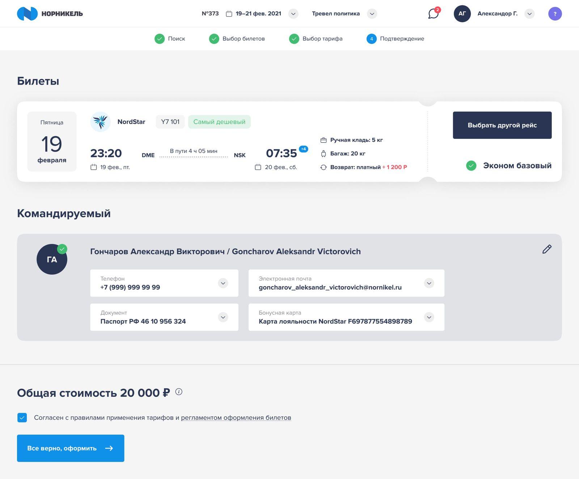Open the Бонусная карта dropdown
The image size is (579, 479).
tap(429, 317)
